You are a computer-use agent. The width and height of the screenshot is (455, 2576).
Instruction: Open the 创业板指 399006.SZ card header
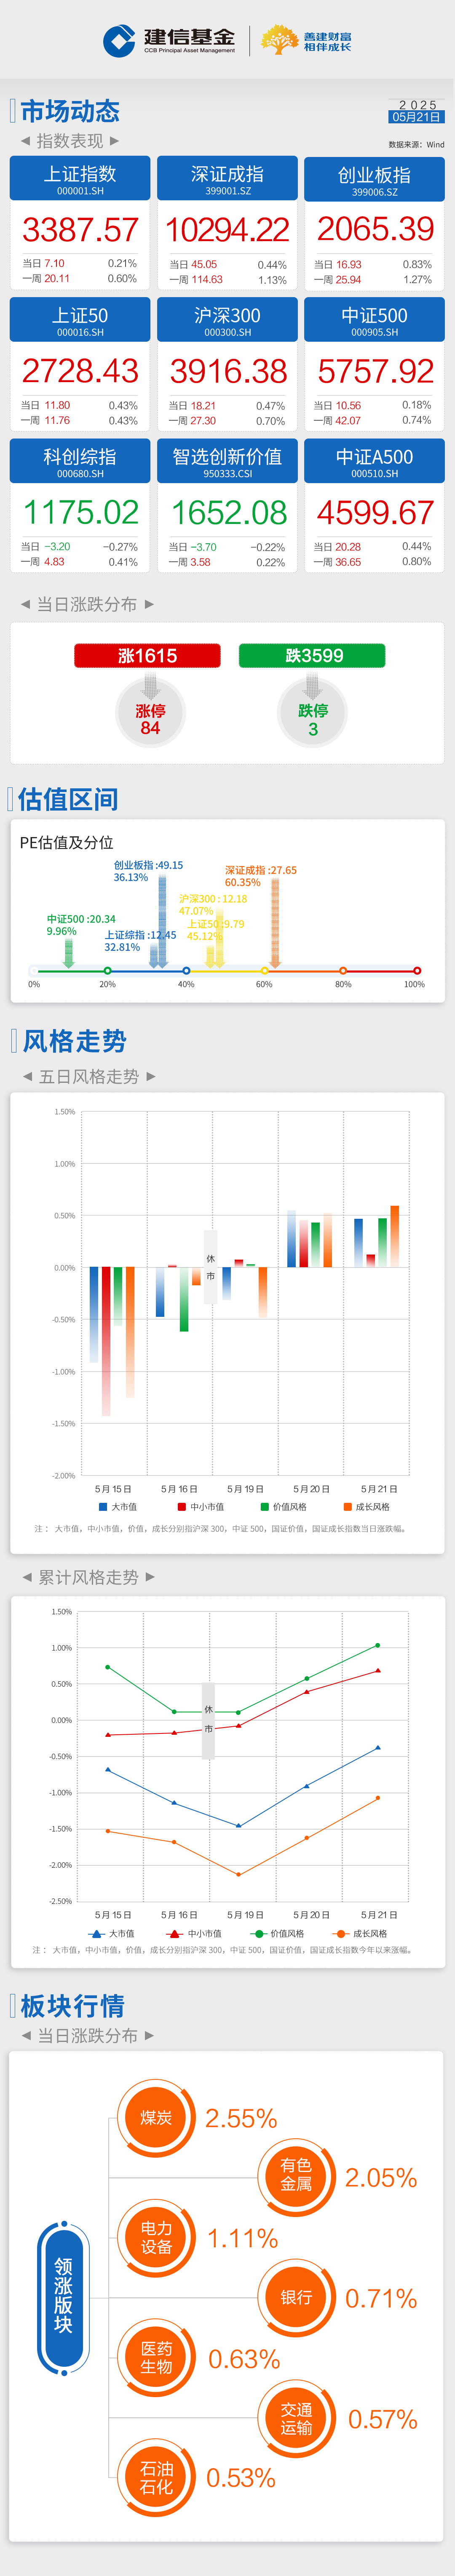pos(375,178)
